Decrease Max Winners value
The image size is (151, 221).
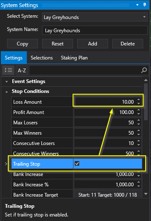139,135
